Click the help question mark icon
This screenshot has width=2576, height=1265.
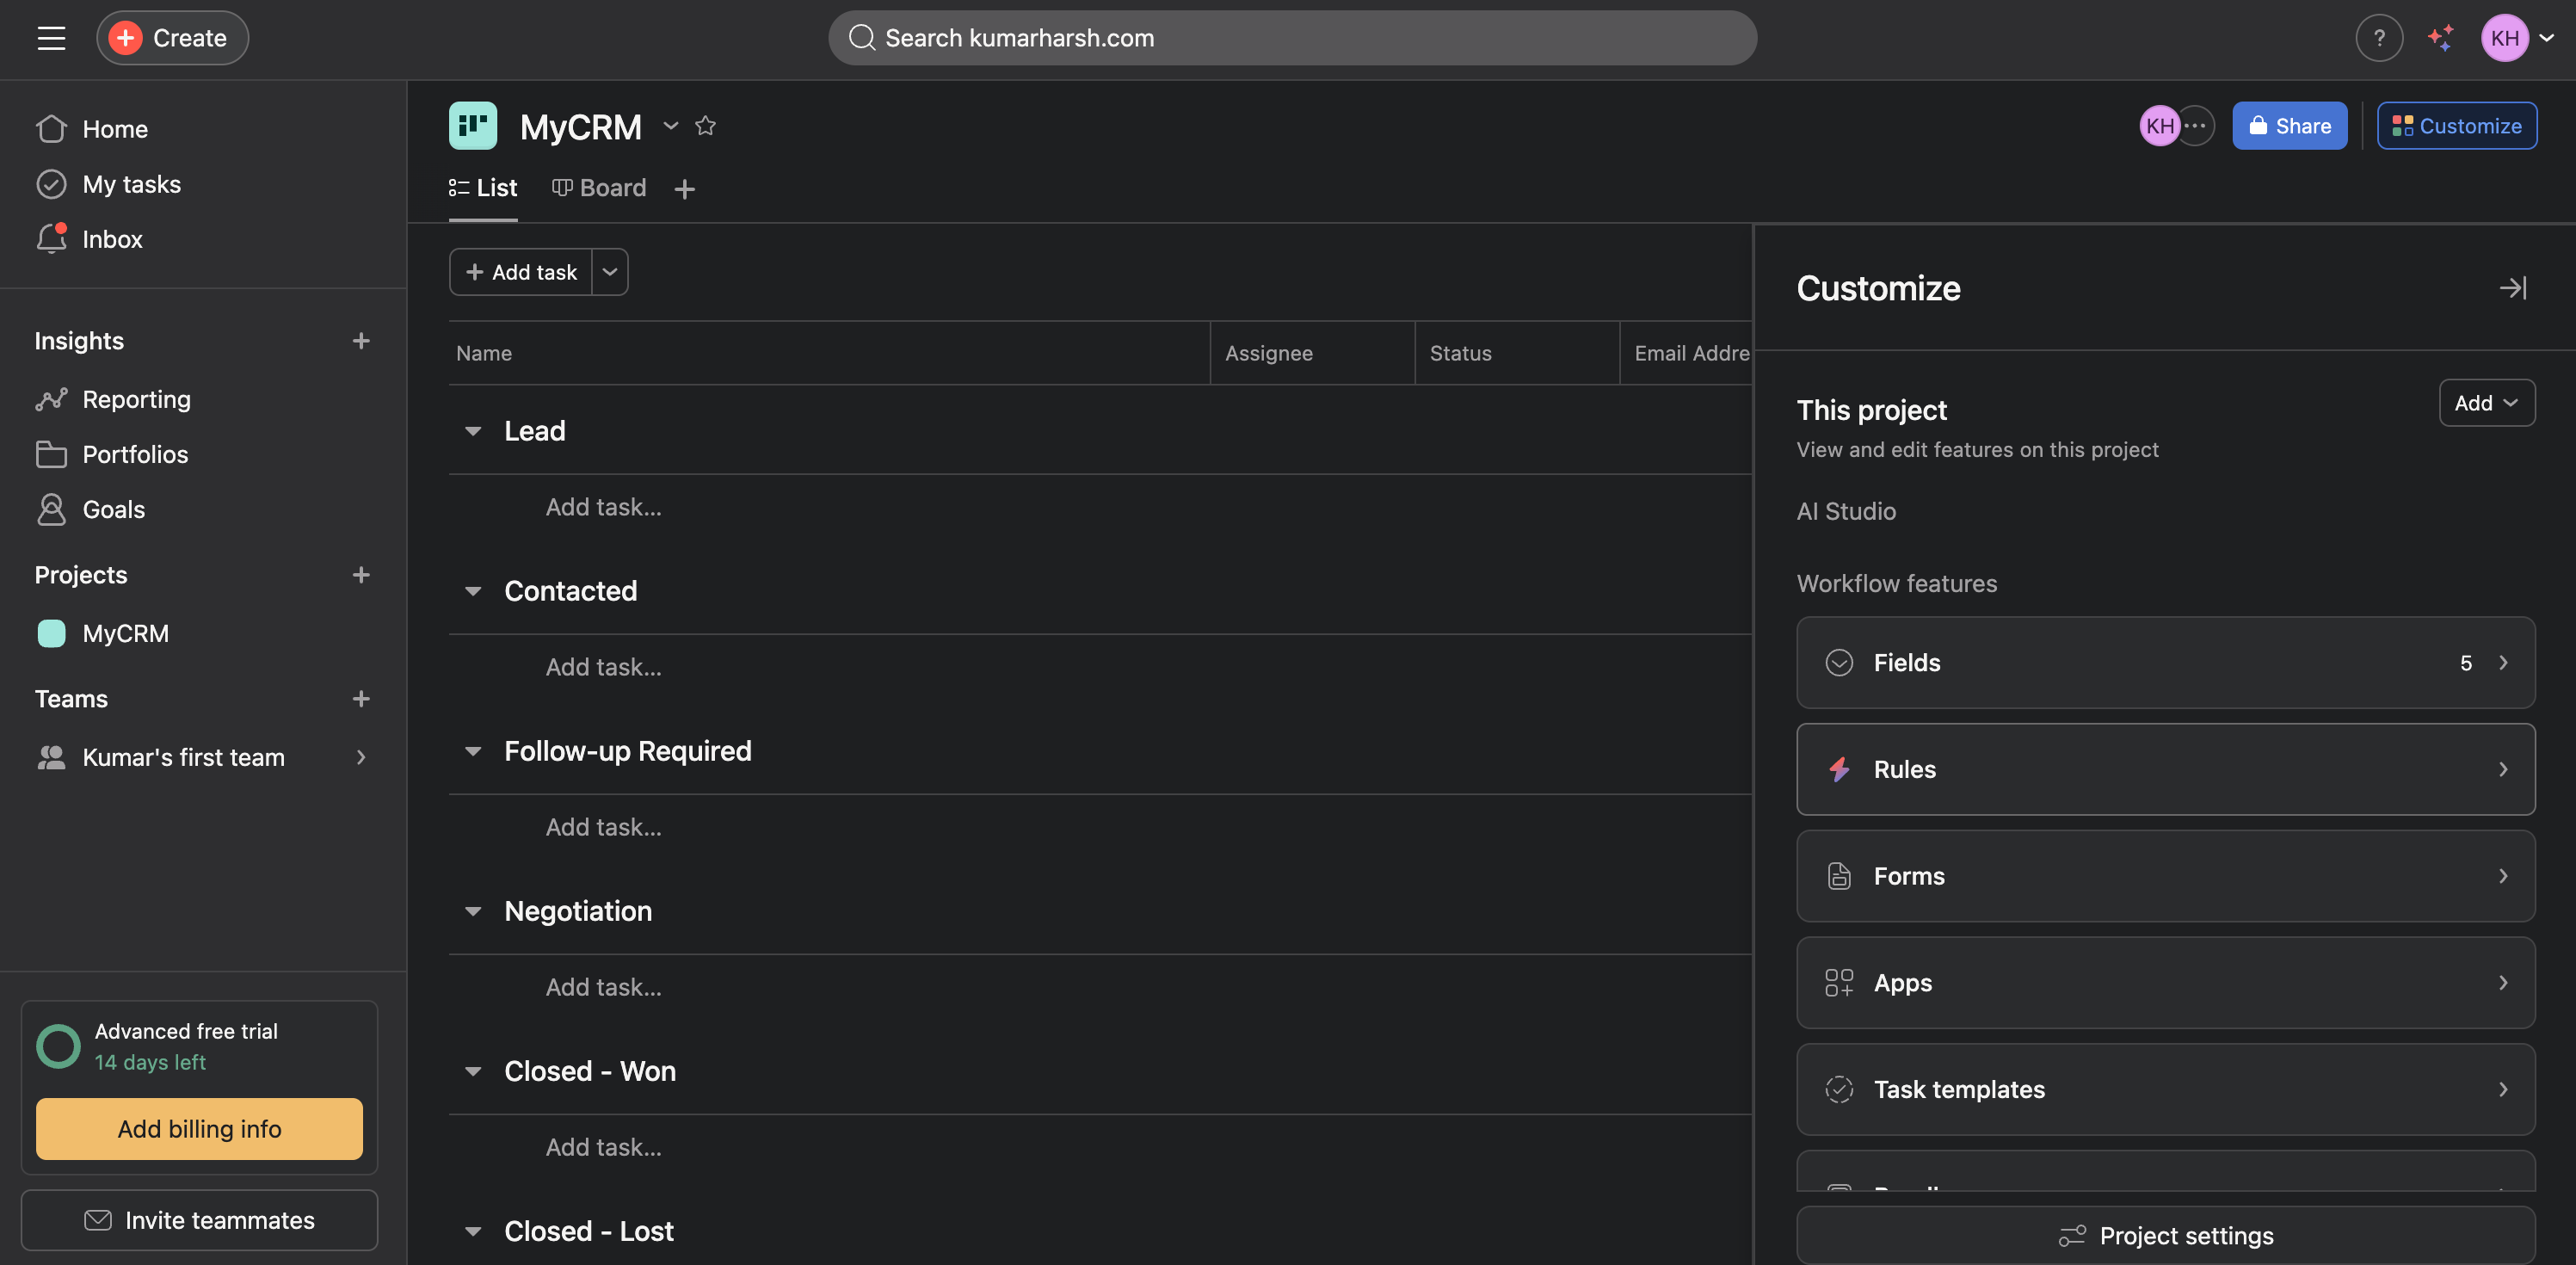2381,37
